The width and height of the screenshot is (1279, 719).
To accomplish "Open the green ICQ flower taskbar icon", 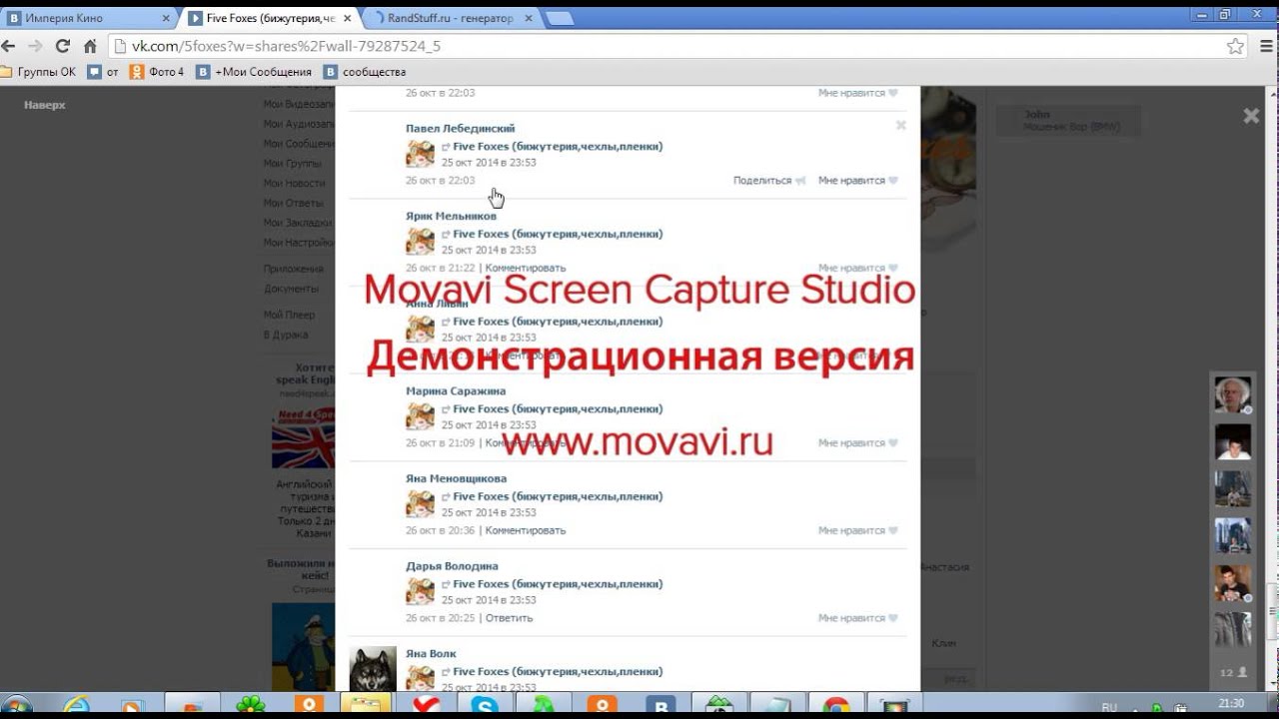I will (x=250, y=706).
